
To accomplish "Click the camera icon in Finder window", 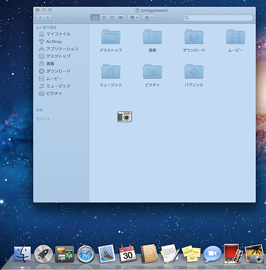I will click(x=124, y=116).
